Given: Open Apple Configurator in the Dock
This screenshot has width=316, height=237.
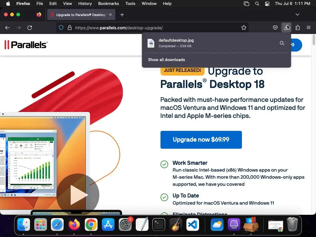Looking at the screenshot, I should click(x=234, y=224).
